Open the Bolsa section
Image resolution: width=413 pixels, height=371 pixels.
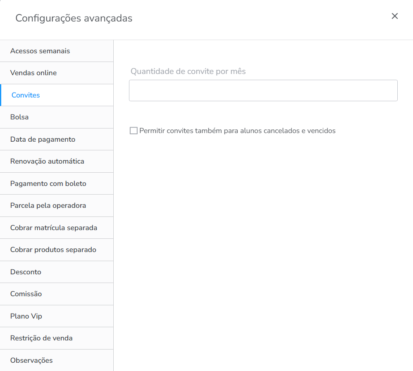coord(19,117)
